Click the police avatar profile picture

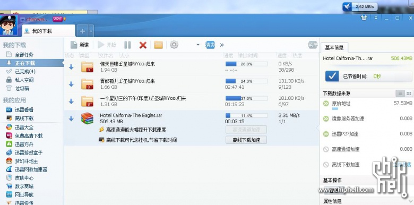coord(9,25)
